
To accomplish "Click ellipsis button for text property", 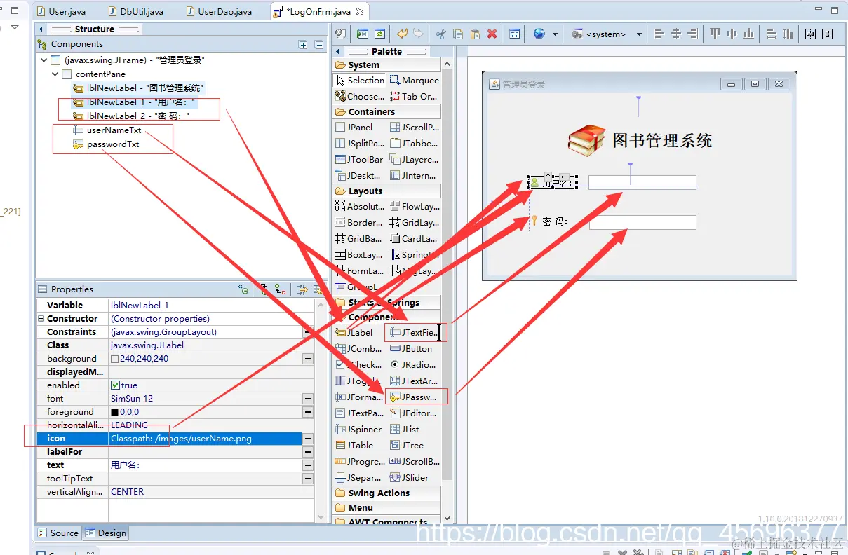I will 307,465.
